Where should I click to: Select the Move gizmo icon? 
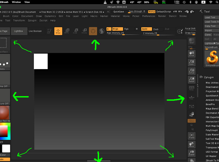tap(67, 31)
